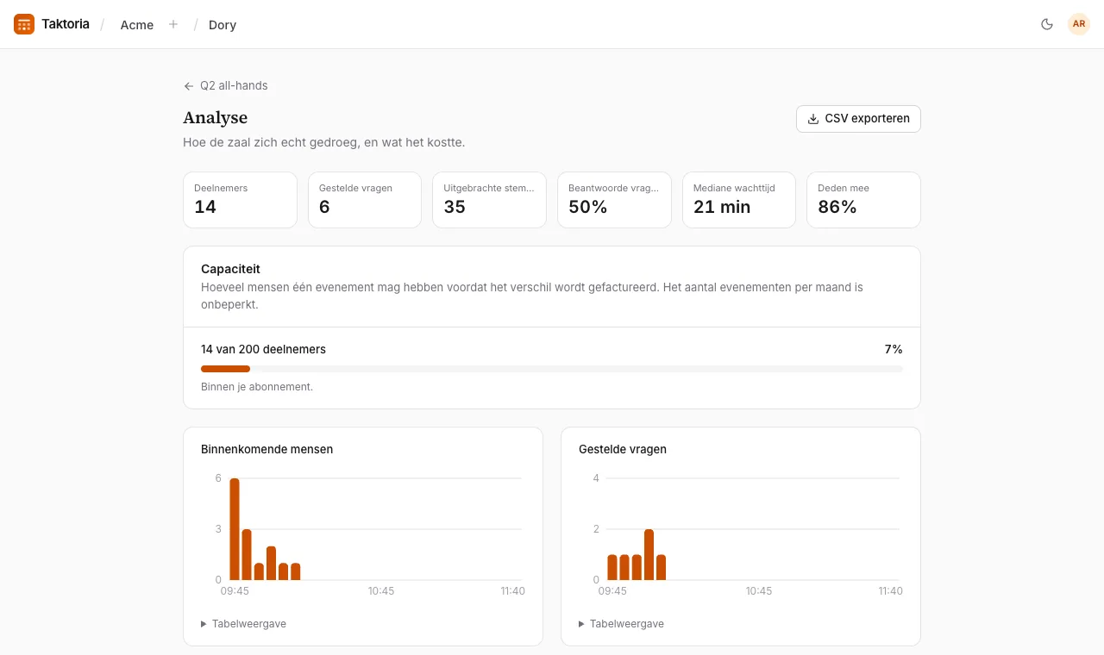Click the Deelnemers stat card

(240, 200)
